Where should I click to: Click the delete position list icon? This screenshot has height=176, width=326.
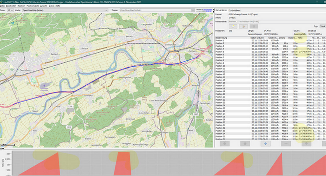click(253, 26)
